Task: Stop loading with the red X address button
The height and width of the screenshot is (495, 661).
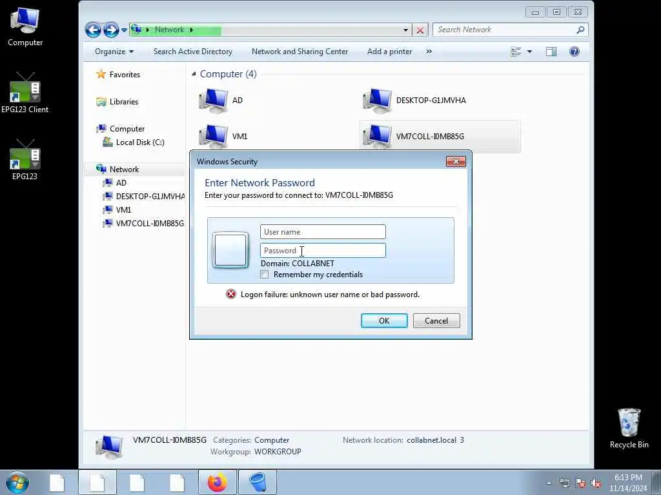Action: coord(420,30)
